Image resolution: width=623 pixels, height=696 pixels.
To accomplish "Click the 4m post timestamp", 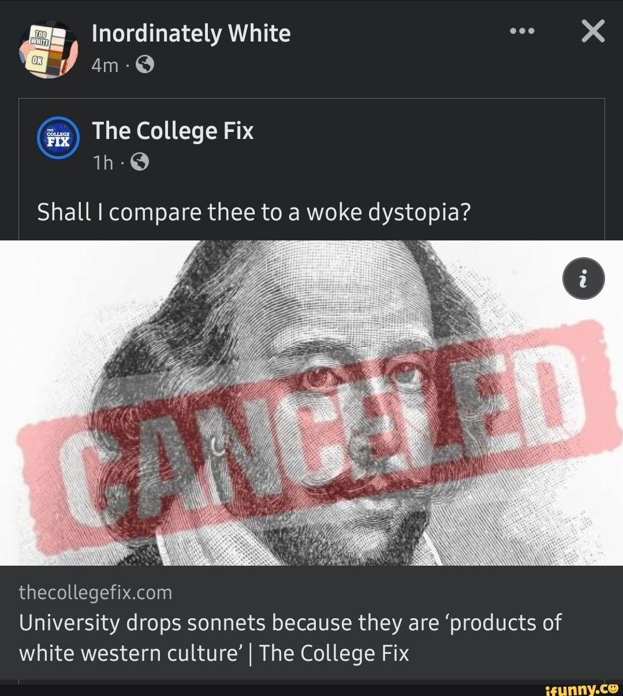I will point(105,66).
